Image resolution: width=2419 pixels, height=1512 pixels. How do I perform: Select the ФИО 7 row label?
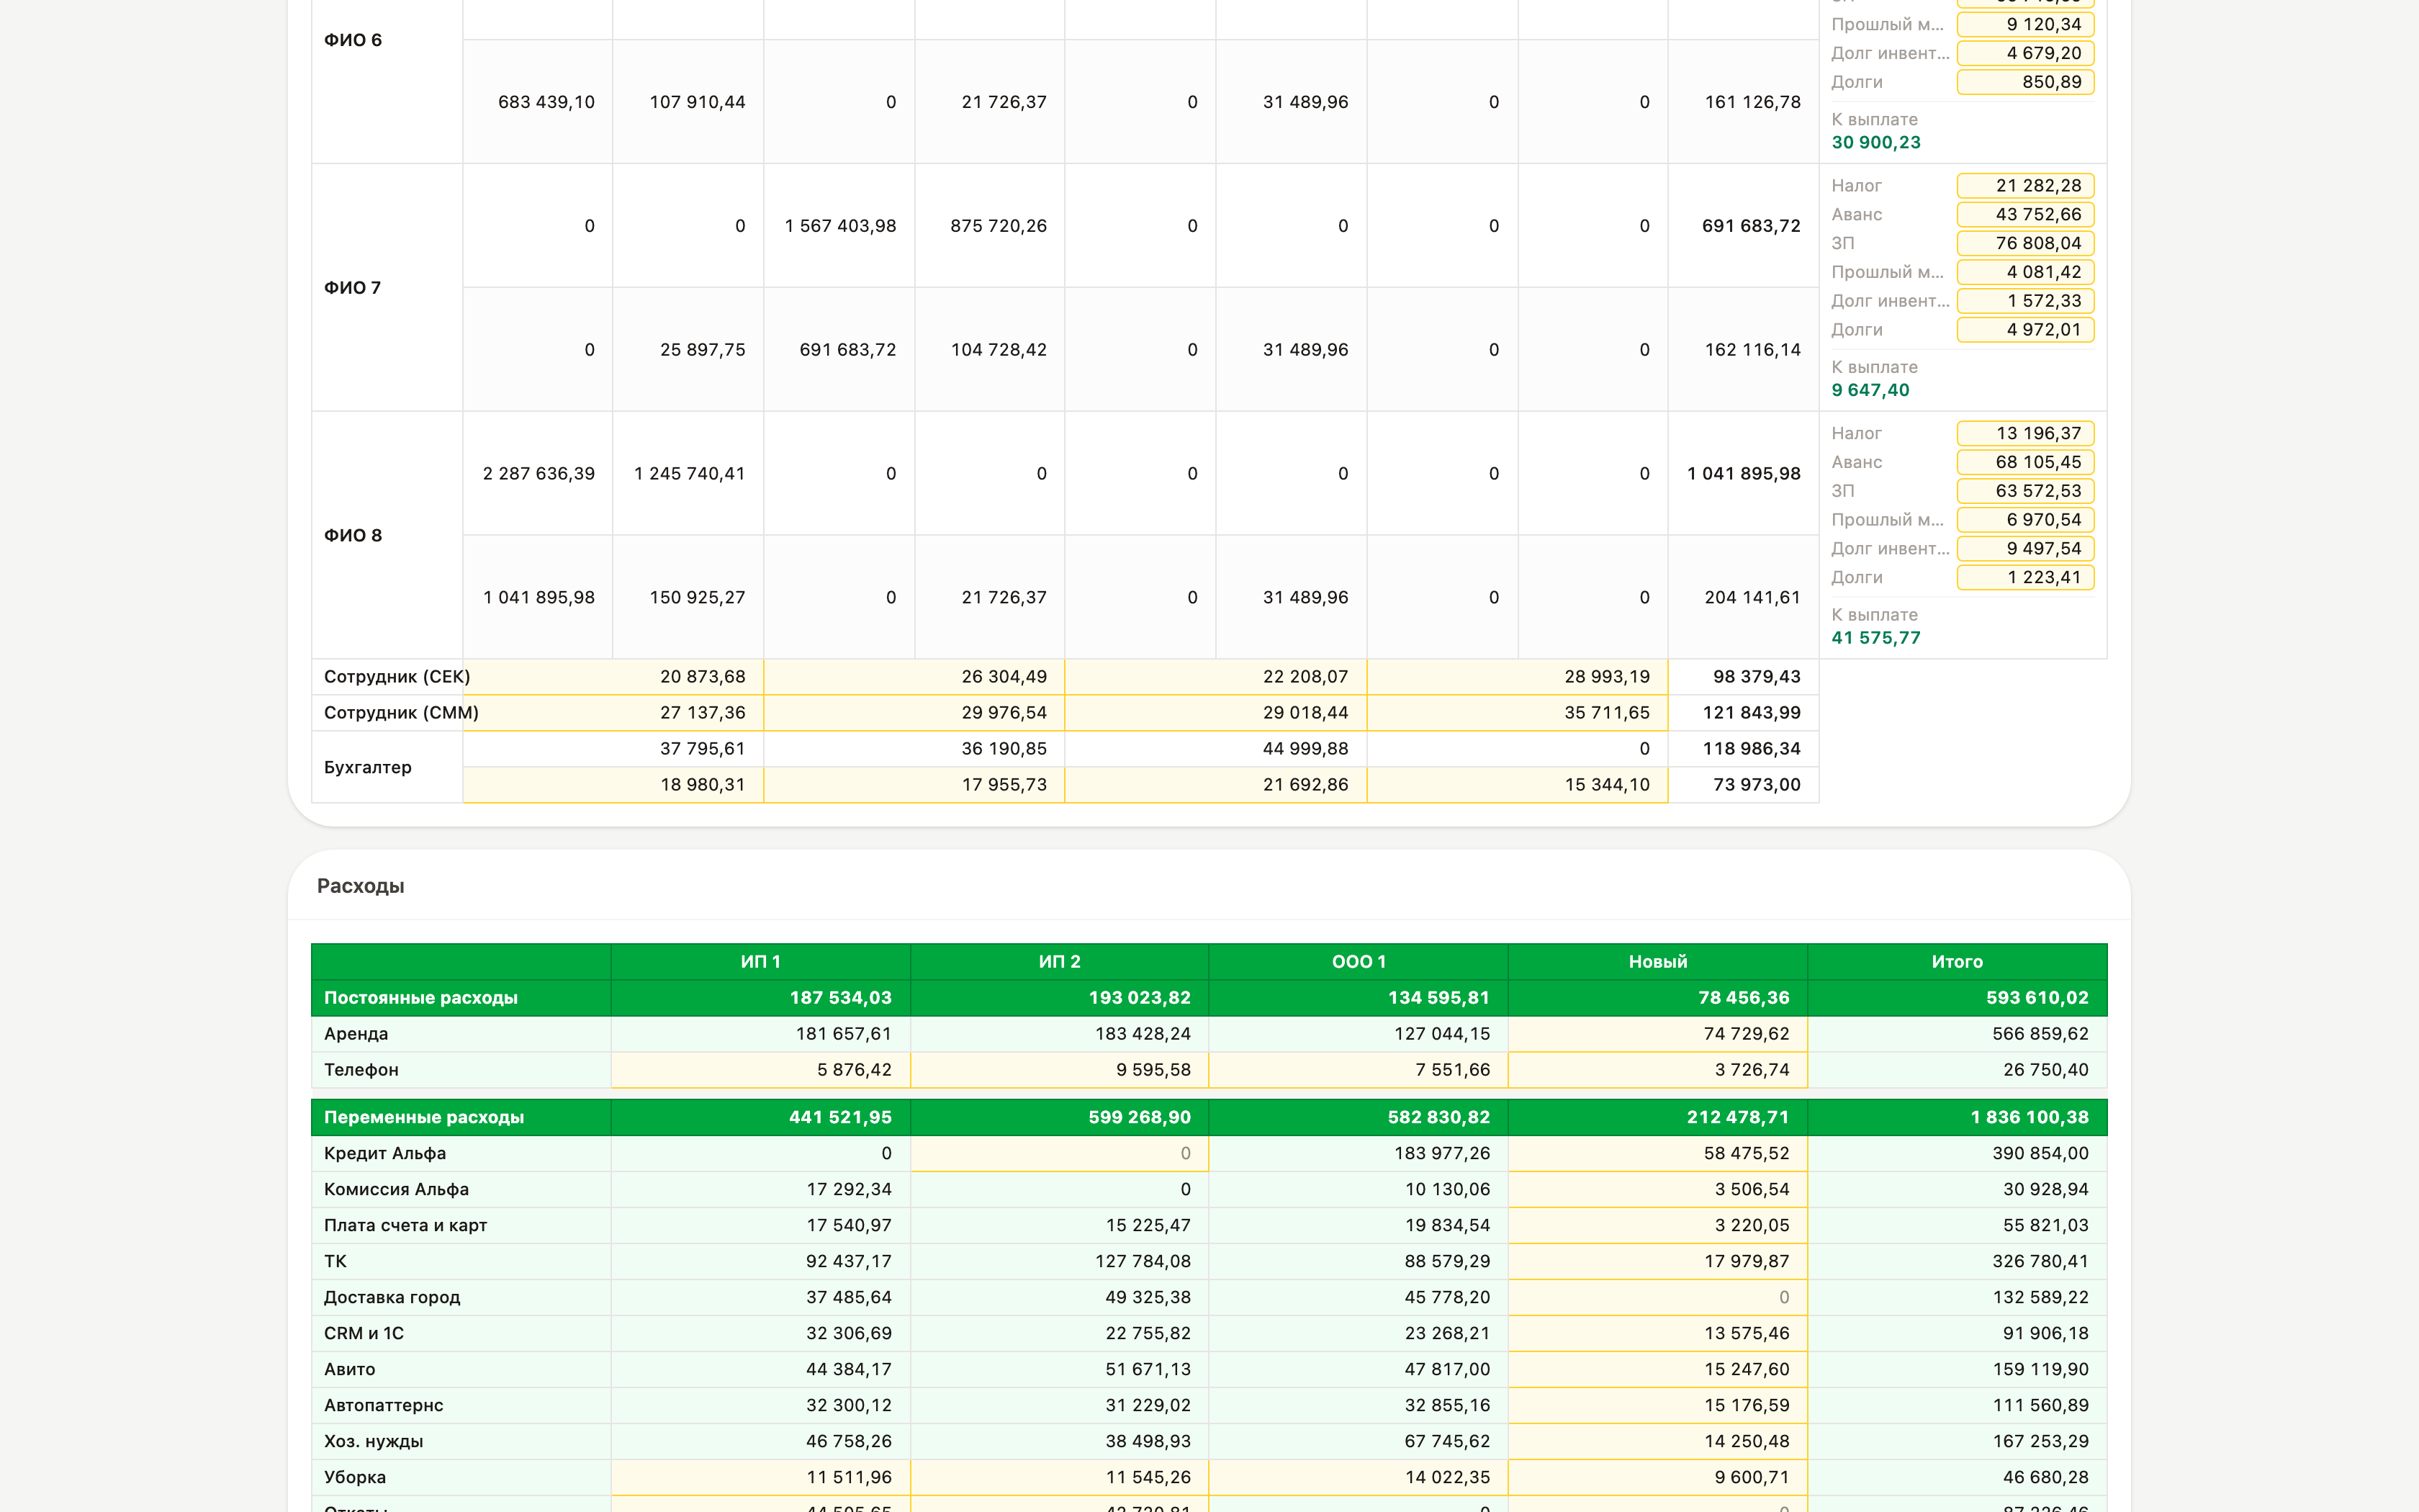(353, 288)
